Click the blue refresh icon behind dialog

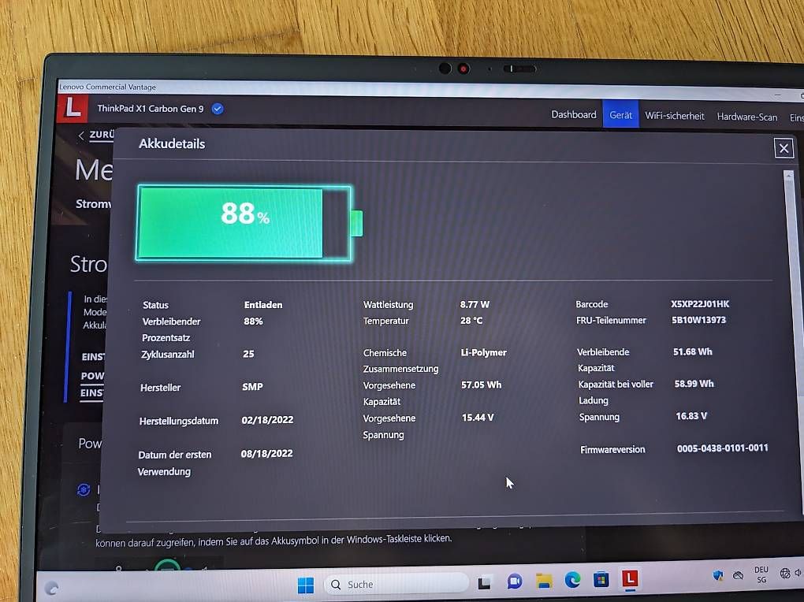(84, 489)
